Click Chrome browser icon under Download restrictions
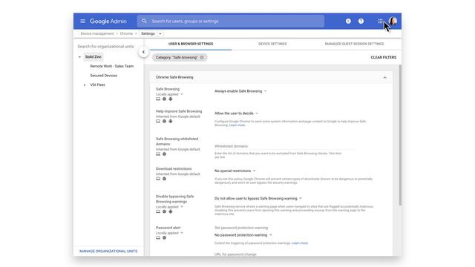 click(164, 179)
